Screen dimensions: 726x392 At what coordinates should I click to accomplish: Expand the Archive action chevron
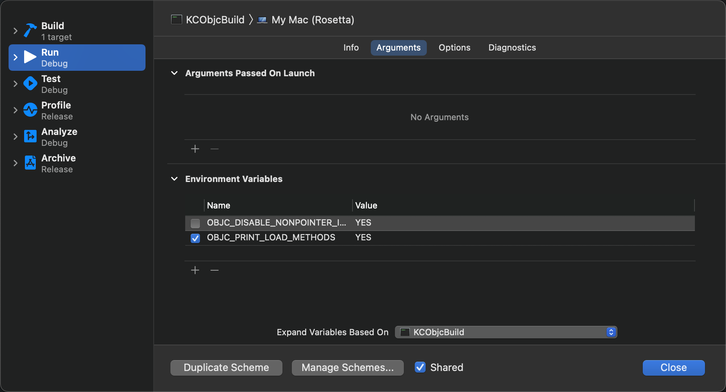pos(15,163)
